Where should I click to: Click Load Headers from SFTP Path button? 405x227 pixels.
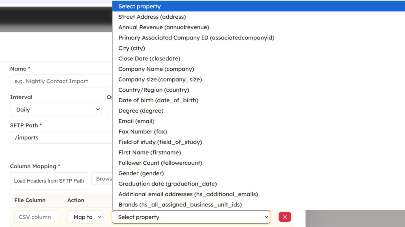(x=49, y=181)
